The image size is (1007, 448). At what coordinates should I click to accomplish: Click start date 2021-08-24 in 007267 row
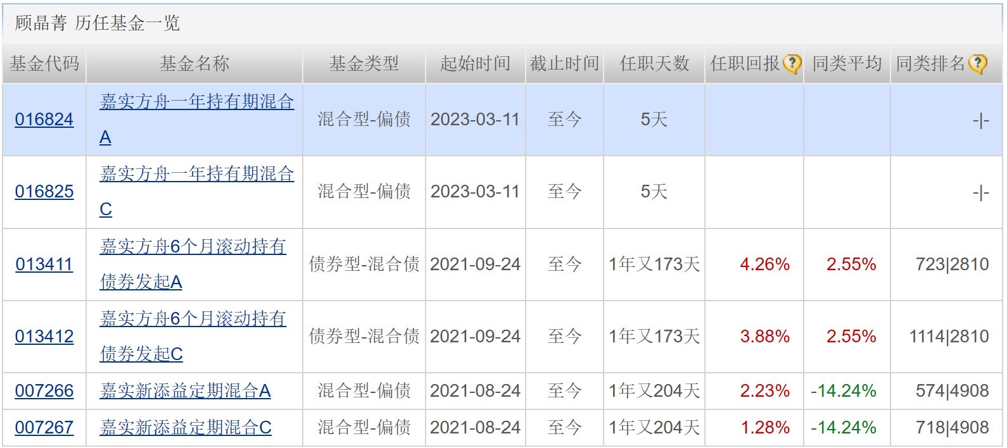(475, 428)
